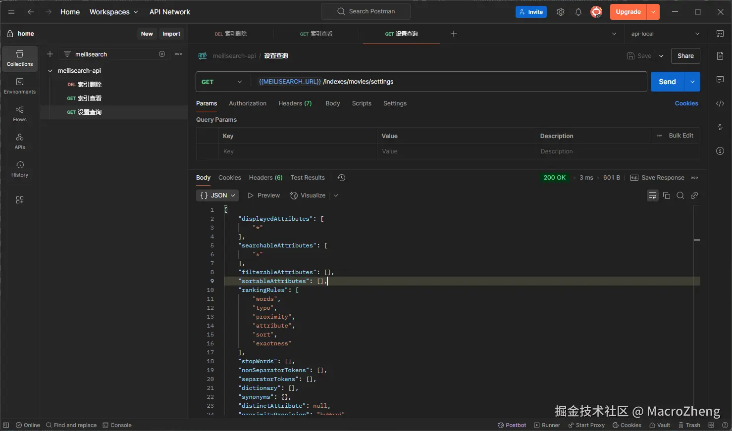Search the response body with the magnifier icon

coord(680,195)
